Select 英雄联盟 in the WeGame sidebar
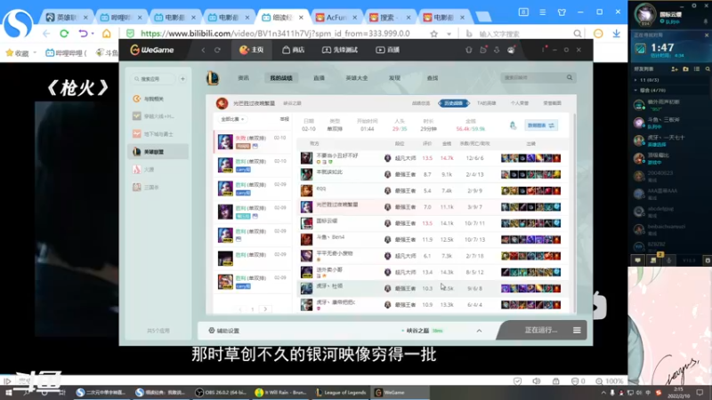The height and width of the screenshot is (400, 712). pyautogui.click(x=158, y=152)
